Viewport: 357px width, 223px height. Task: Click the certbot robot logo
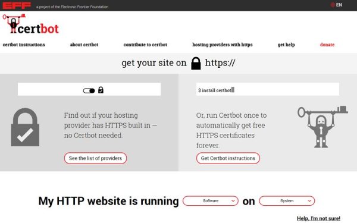point(30,24)
